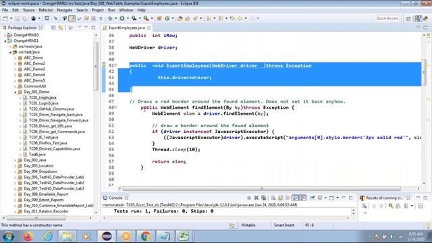This screenshot has height=243, width=432.
Task: Click Remove Launch X icon in Console
Action: coord(256,198)
